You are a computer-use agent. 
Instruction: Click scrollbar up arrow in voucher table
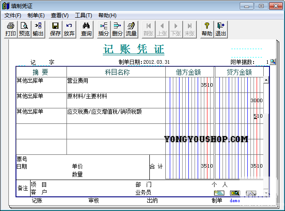266,81
